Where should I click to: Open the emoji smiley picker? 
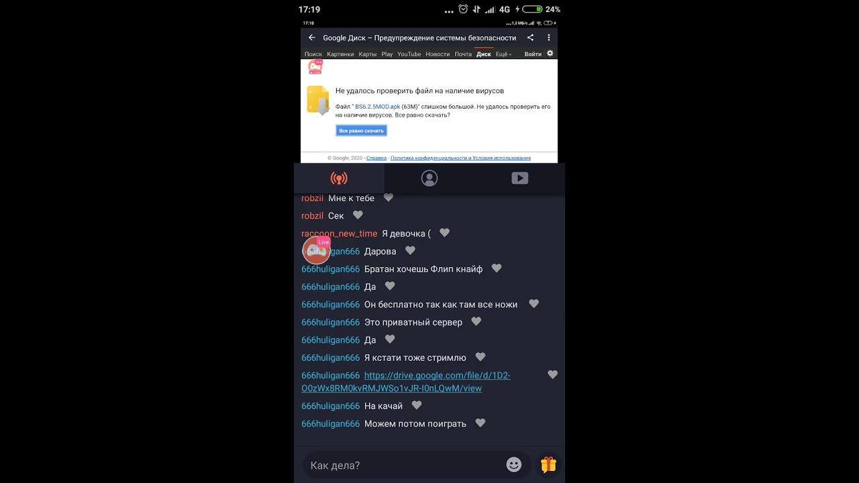514,465
